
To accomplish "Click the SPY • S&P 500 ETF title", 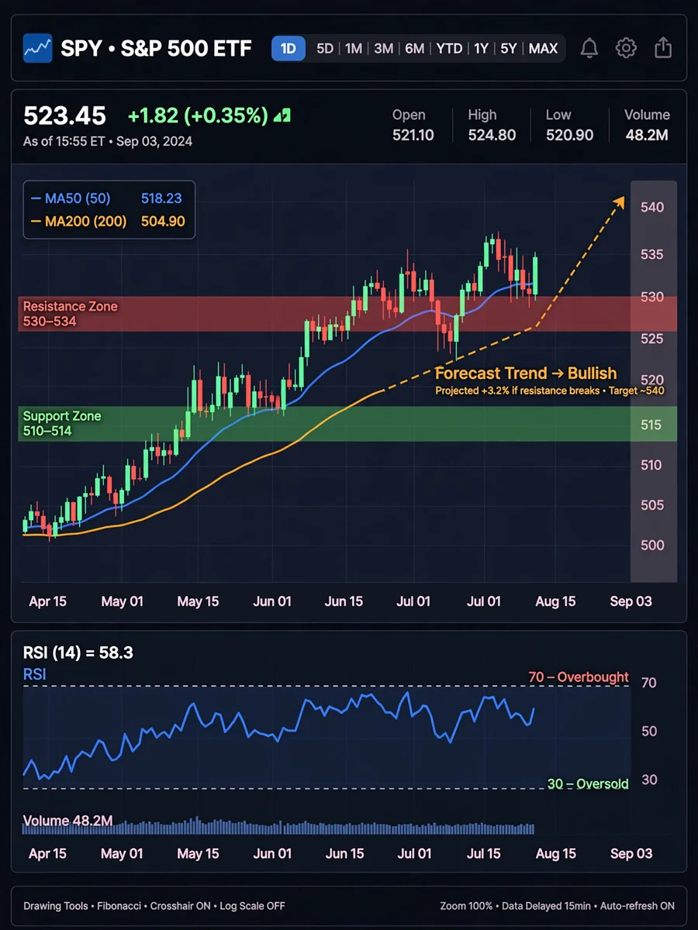I will [156, 48].
